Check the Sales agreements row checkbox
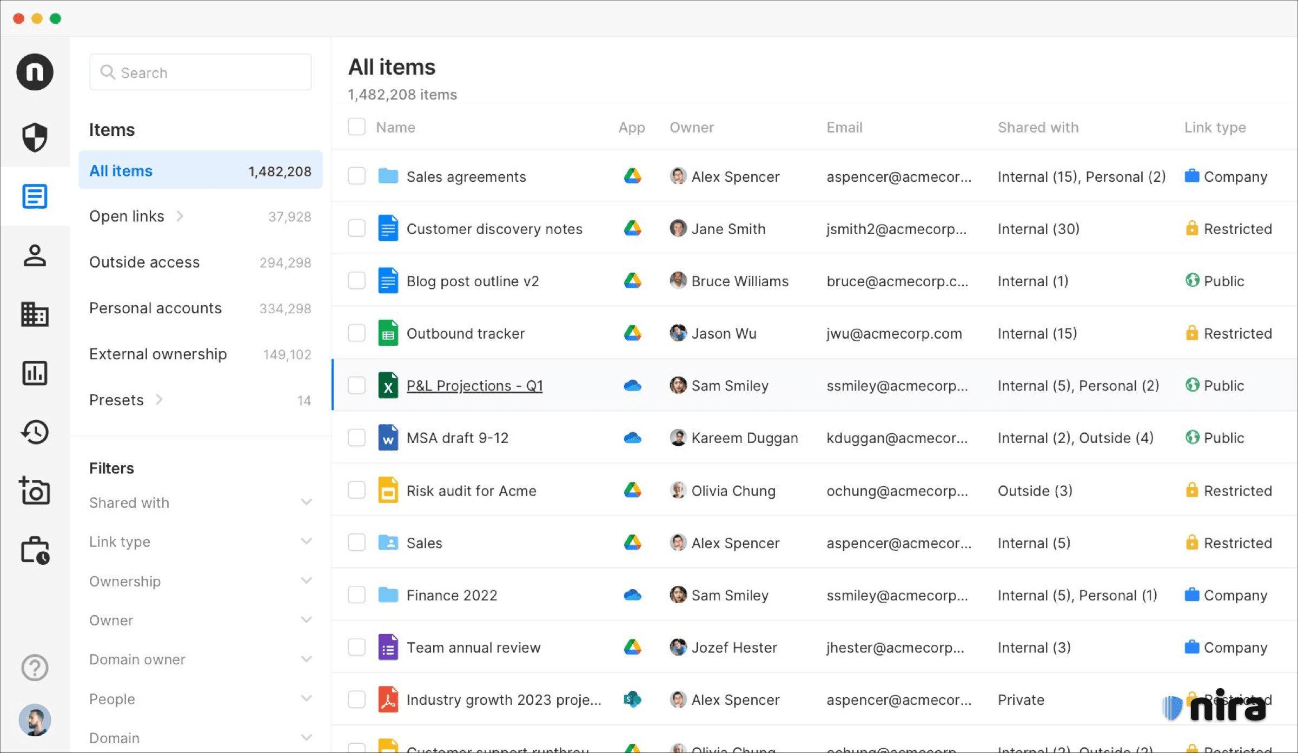Image resolution: width=1298 pixels, height=753 pixels. 356,176
